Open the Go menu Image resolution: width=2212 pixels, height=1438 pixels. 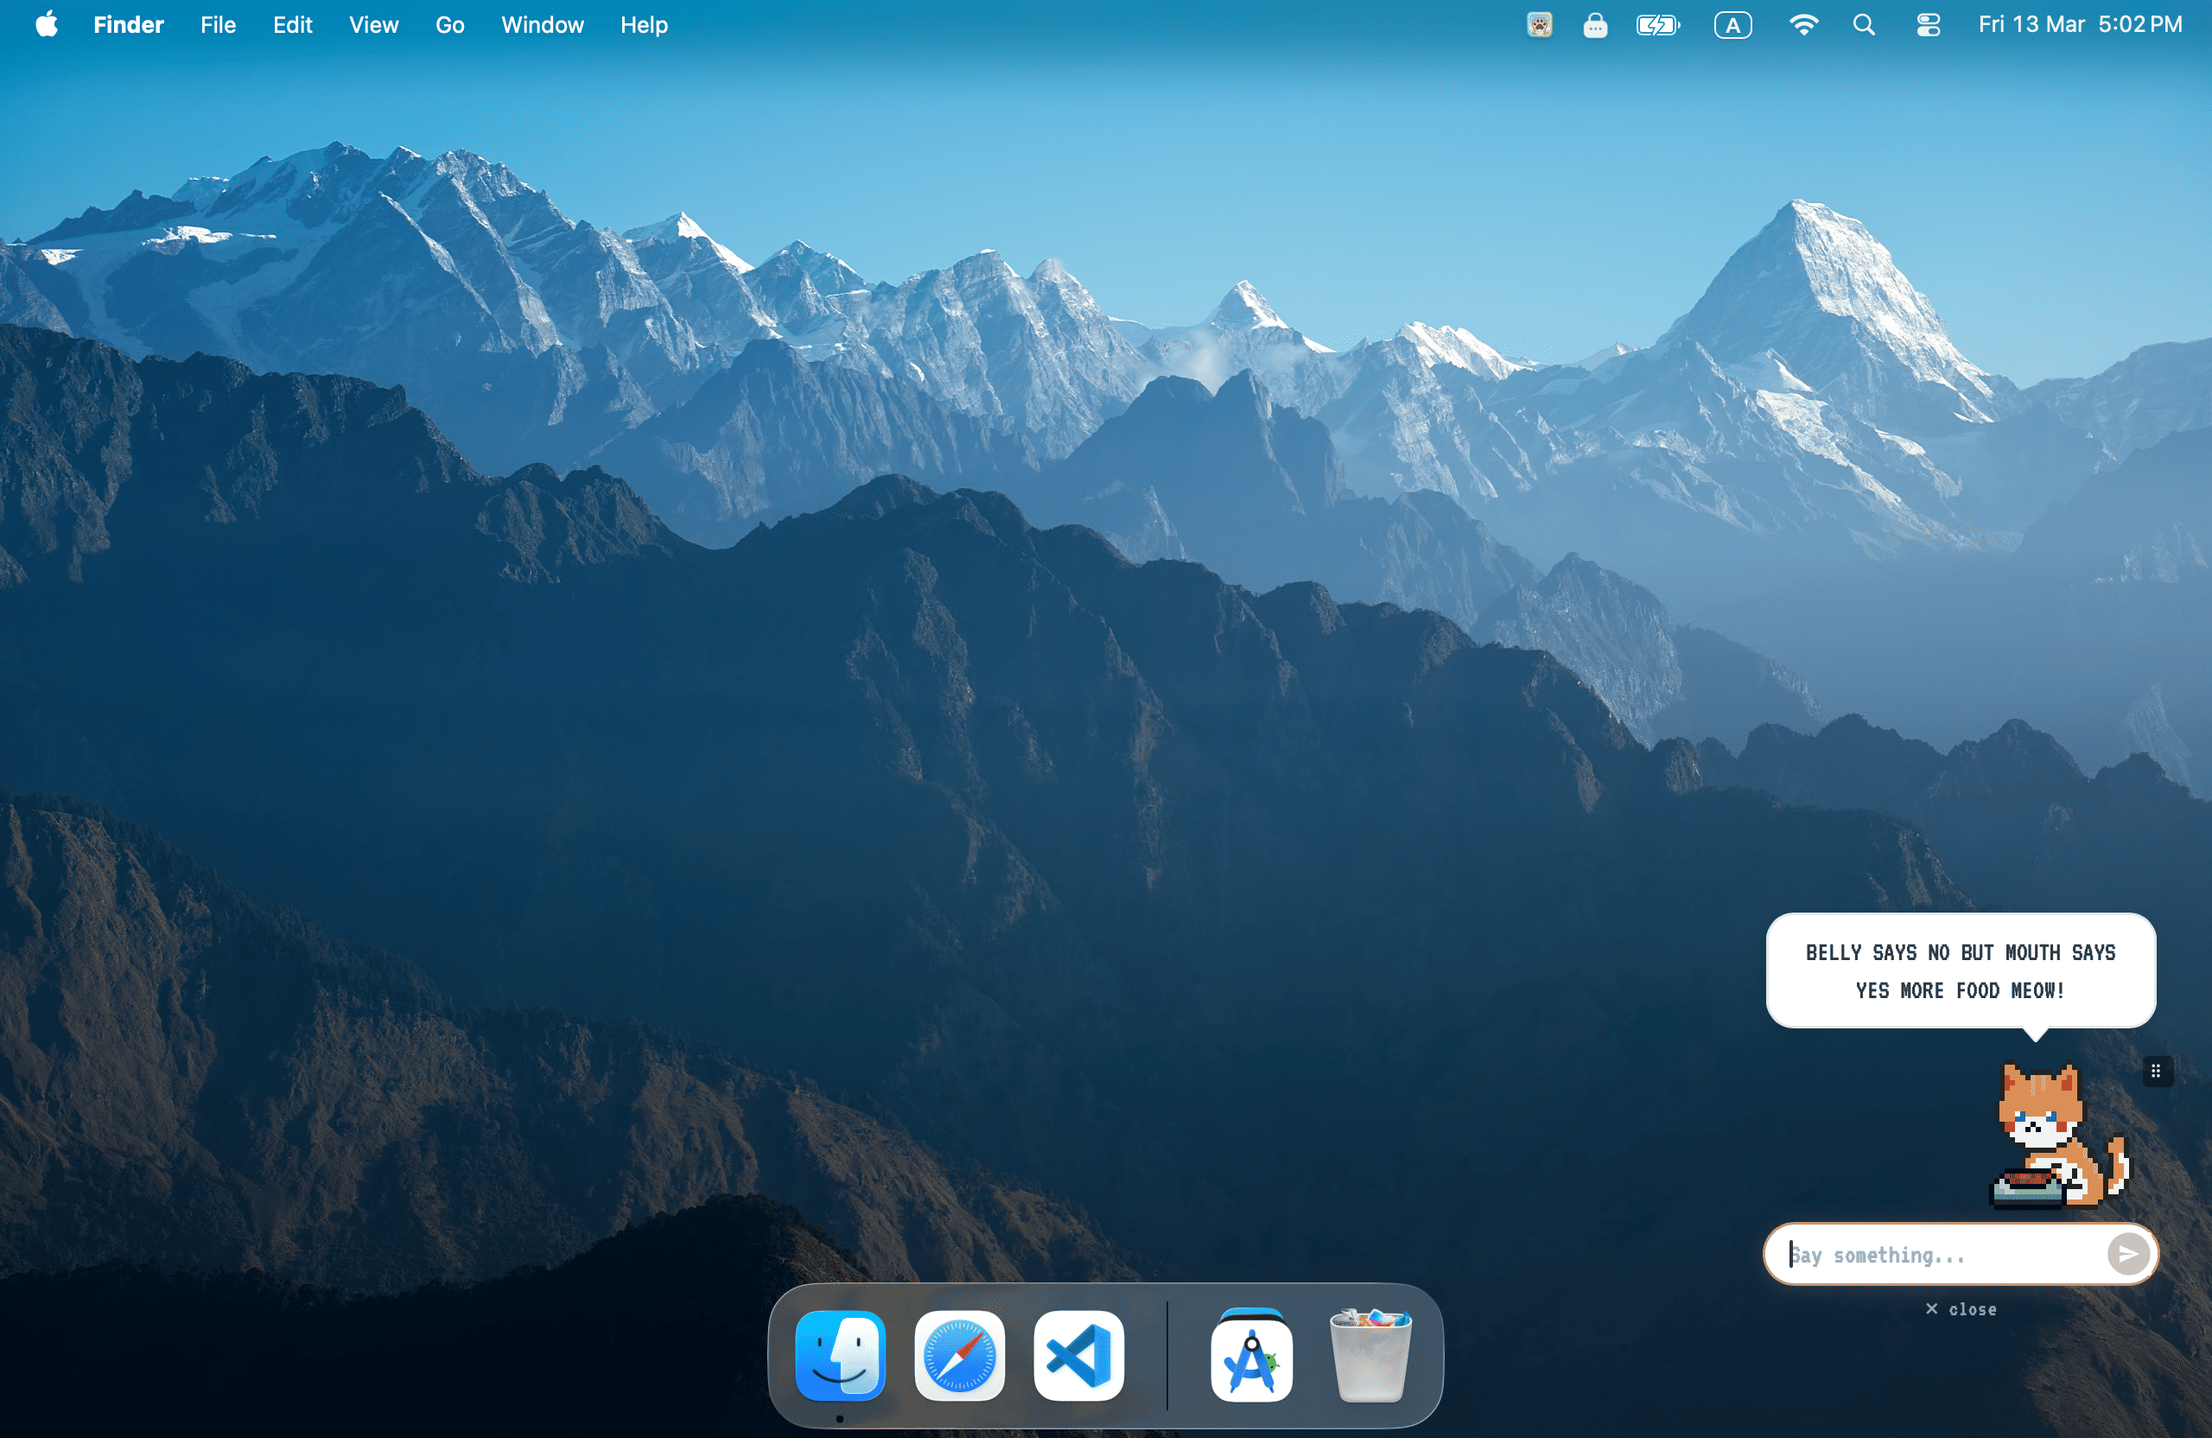tap(449, 25)
